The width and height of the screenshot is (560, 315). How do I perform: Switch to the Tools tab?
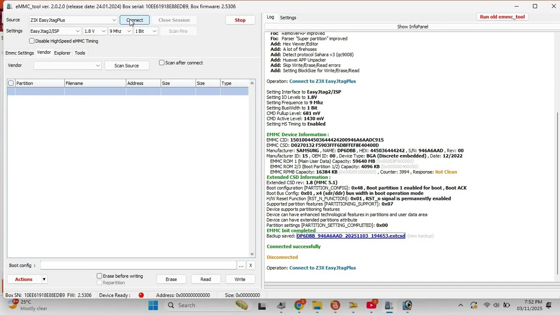point(80,53)
